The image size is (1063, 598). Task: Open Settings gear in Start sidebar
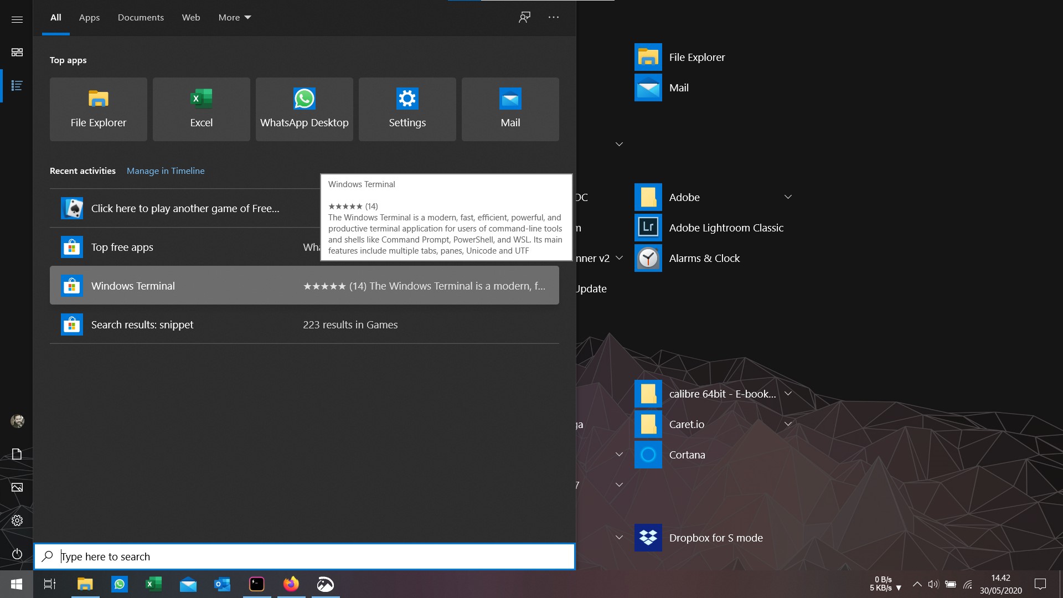tap(17, 520)
